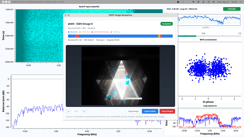The height and width of the screenshot is (137, 244).
Task: Click the 'Pending' legend label
Action: (116, 32)
